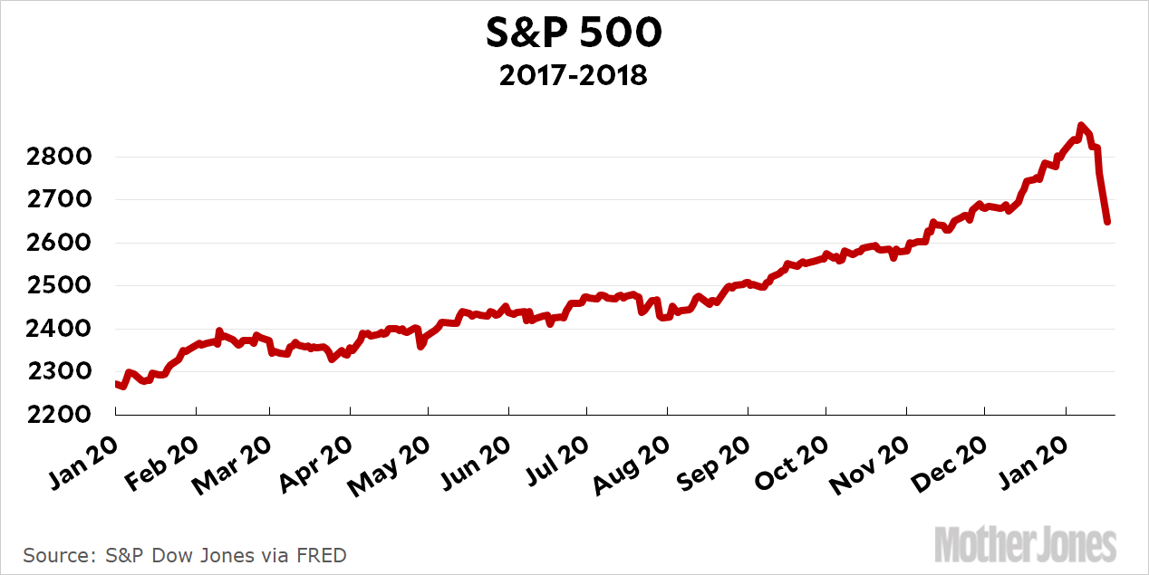
Task: Click the final endpoint of the red line
Action: click(1107, 221)
